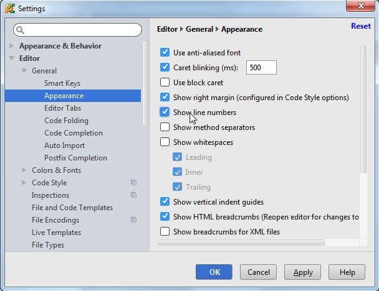Turn on Show method separators
The height and width of the screenshot is (291, 379).
[x=165, y=127]
